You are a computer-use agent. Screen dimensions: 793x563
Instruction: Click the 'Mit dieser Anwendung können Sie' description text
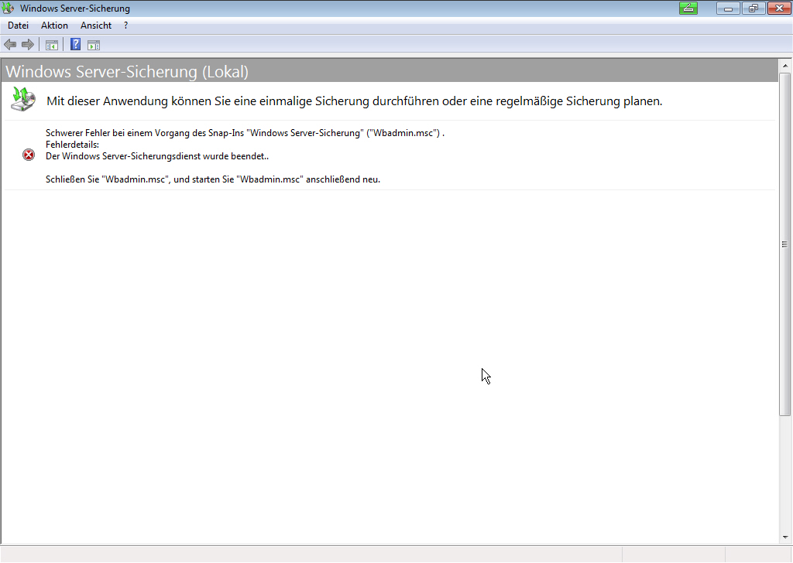tap(355, 101)
